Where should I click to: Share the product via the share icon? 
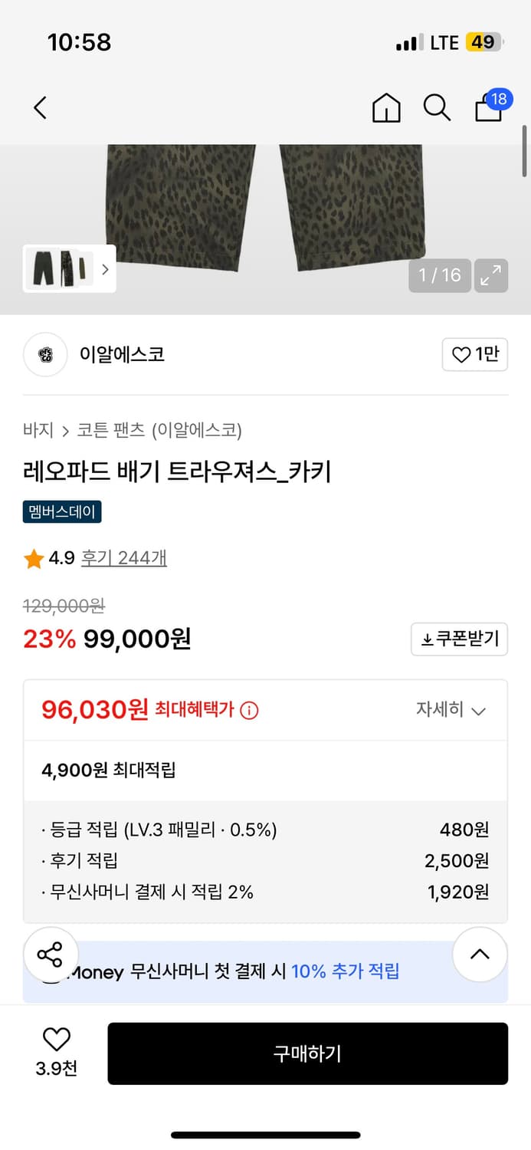coord(51,954)
